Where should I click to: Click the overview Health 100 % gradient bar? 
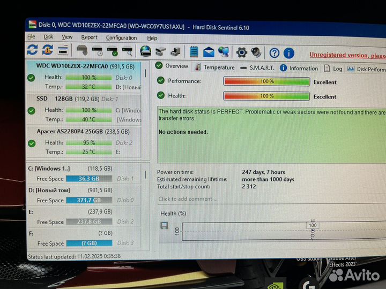(x=266, y=96)
